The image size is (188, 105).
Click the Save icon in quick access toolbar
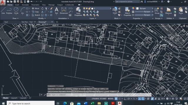(x=15, y=1)
